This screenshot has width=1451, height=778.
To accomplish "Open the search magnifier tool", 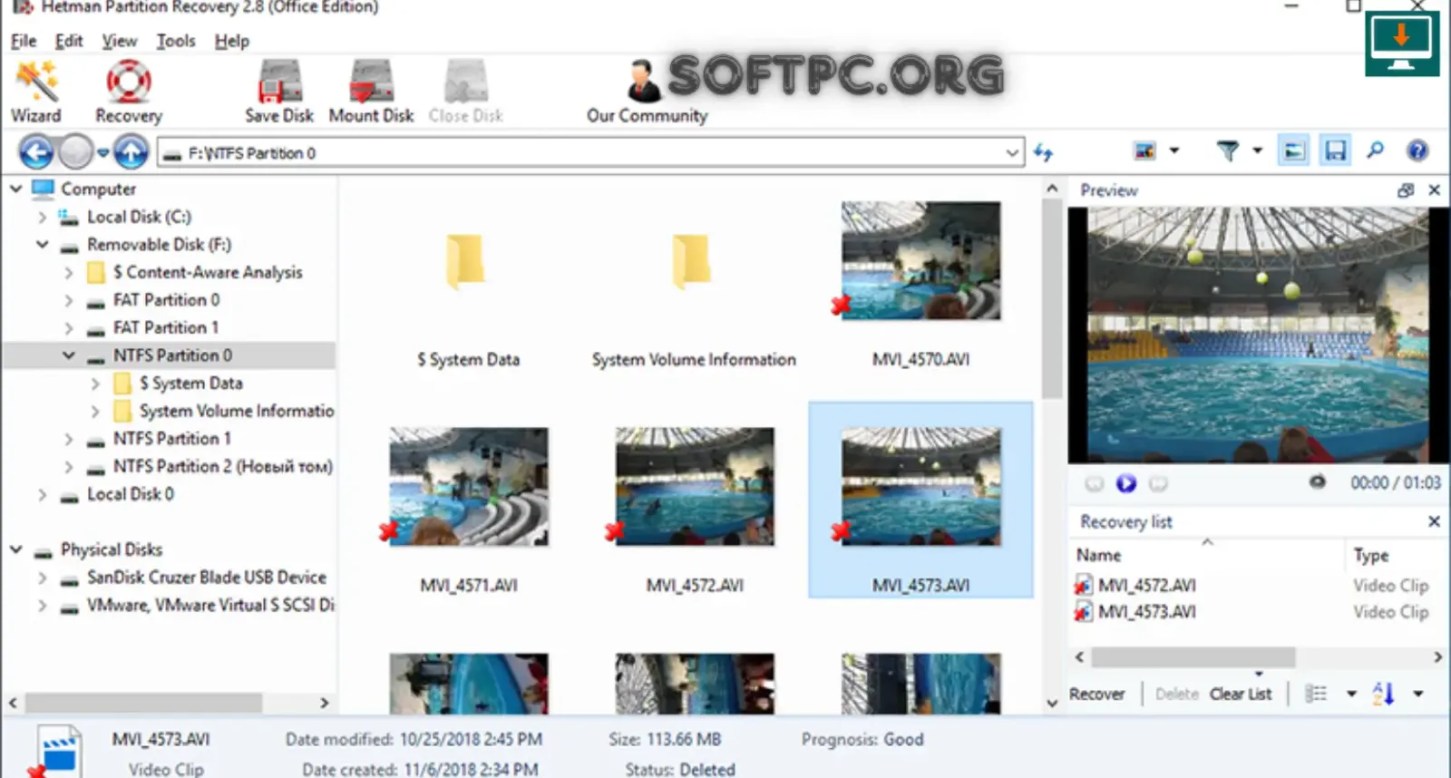I will pos(1375,151).
